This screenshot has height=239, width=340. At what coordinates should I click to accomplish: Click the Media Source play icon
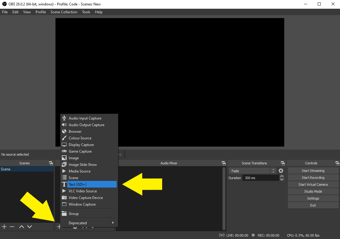point(64,171)
